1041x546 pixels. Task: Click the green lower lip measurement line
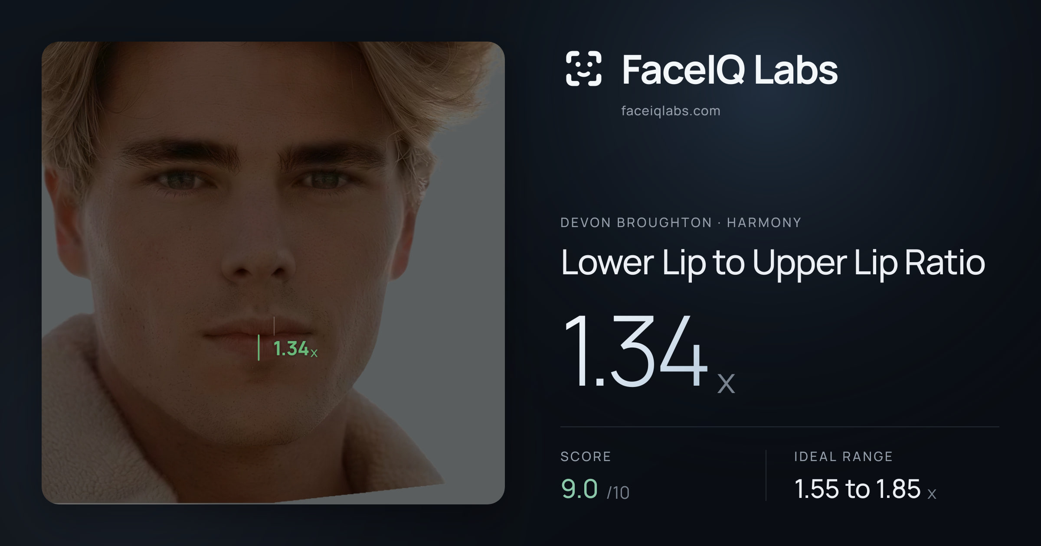(x=259, y=348)
